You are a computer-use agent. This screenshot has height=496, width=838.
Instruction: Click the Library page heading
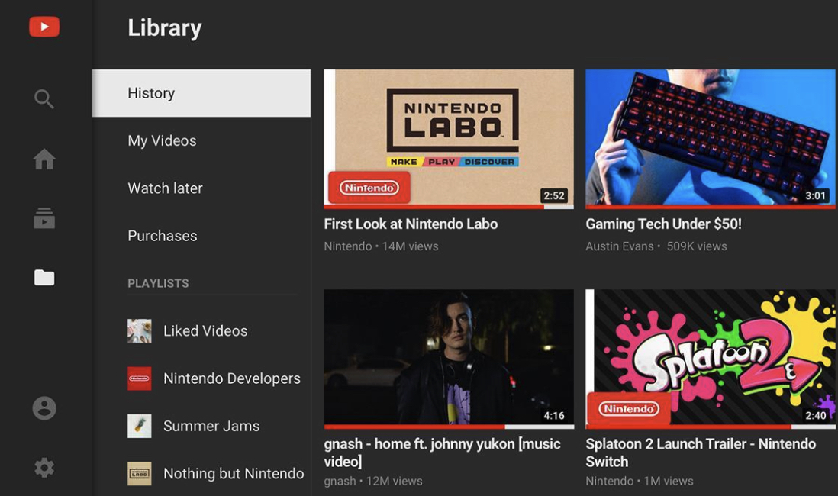pos(165,27)
